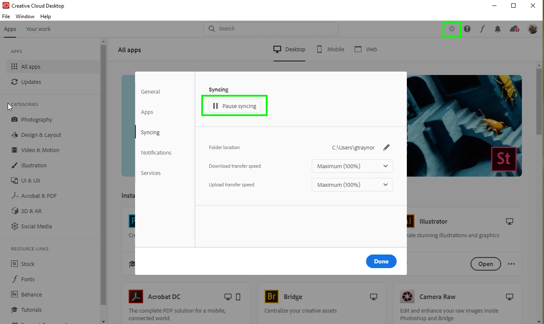Select Social Media category
Screen dimensions: 544x324
[x=31, y=226]
